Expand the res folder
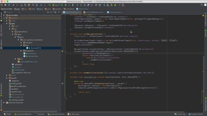The height and width of the screenshot is (116, 207). (16, 59)
